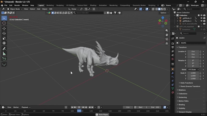The image size is (207, 116).
Task: Open the Material properties tab
Action: click(x=173, y=92)
